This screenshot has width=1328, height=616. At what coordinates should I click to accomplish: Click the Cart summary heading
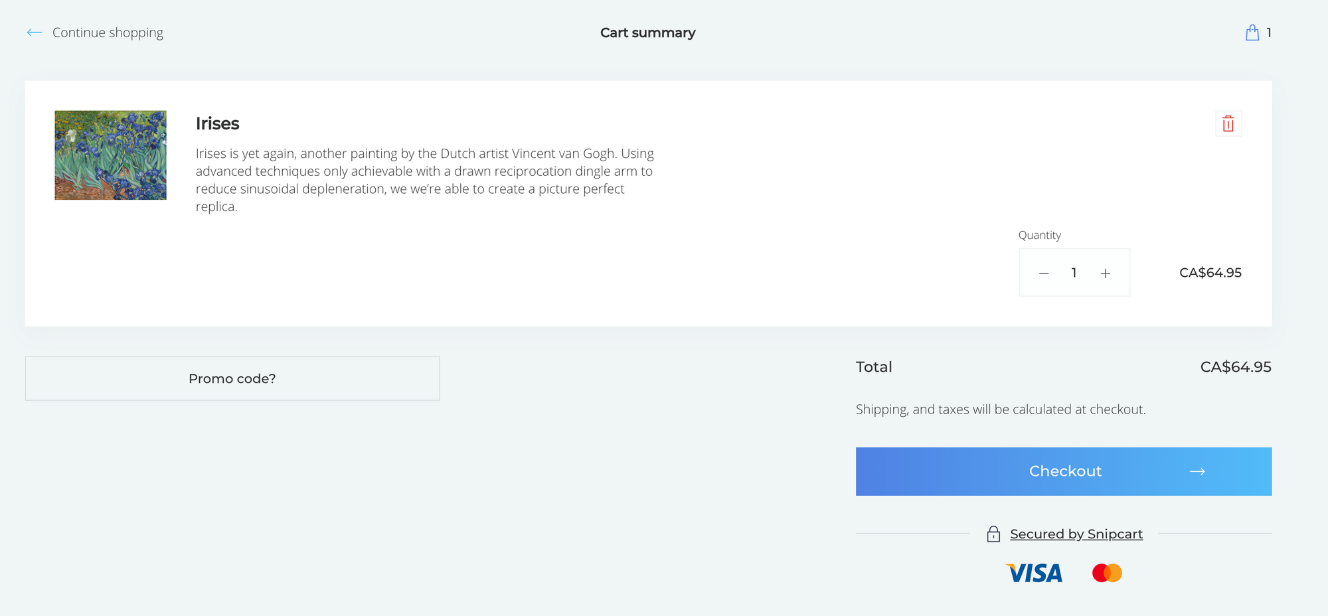click(647, 33)
